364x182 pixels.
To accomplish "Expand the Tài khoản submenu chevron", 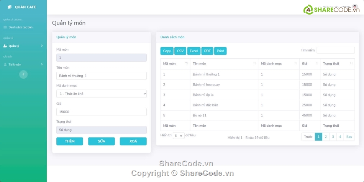I will (x=42, y=64).
